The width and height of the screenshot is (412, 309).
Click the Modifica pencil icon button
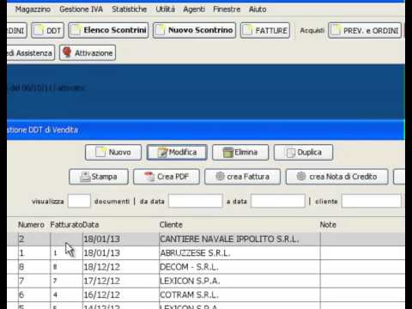point(177,152)
